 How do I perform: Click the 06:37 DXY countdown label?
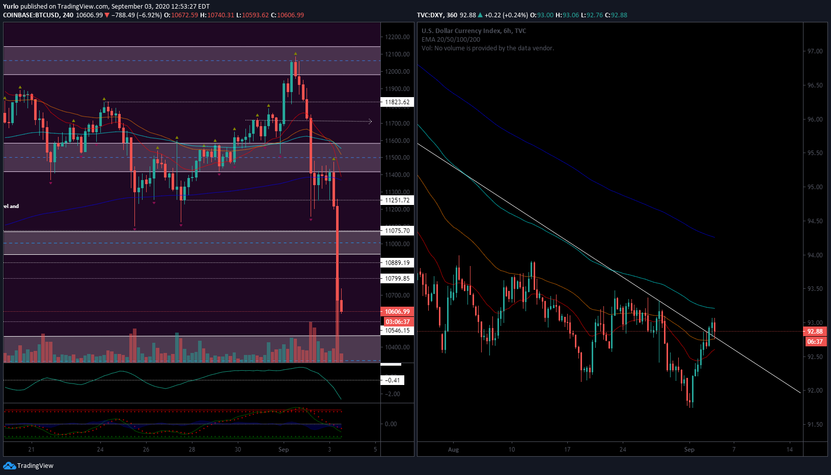(x=815, y=341)
